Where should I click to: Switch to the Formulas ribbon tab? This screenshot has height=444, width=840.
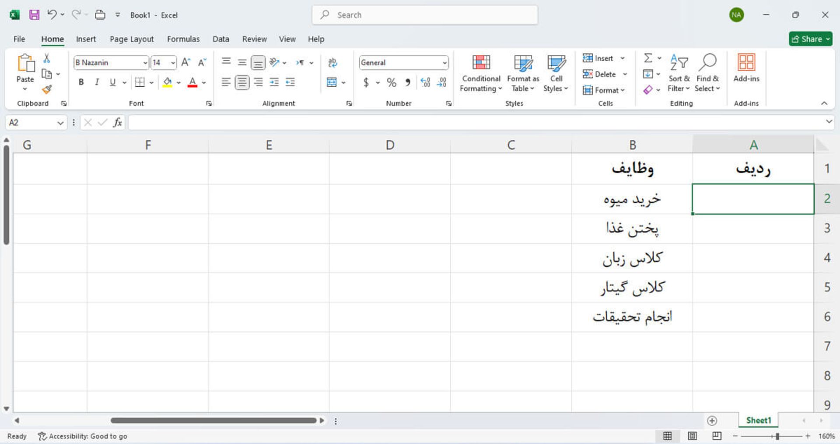(183, 39)
